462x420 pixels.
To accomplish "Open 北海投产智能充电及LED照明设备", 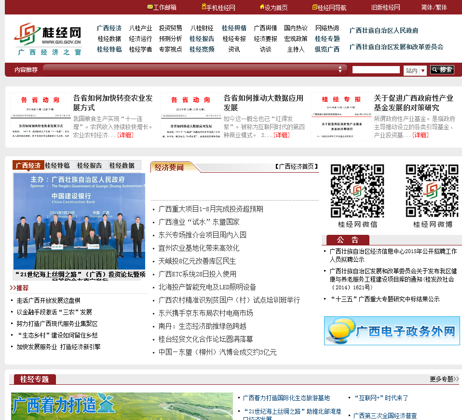I will [x=207, y=287].
